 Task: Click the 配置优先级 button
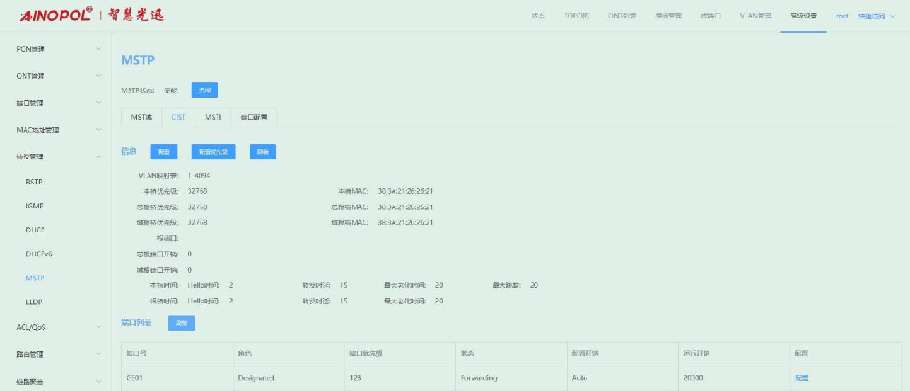point(213,152)
